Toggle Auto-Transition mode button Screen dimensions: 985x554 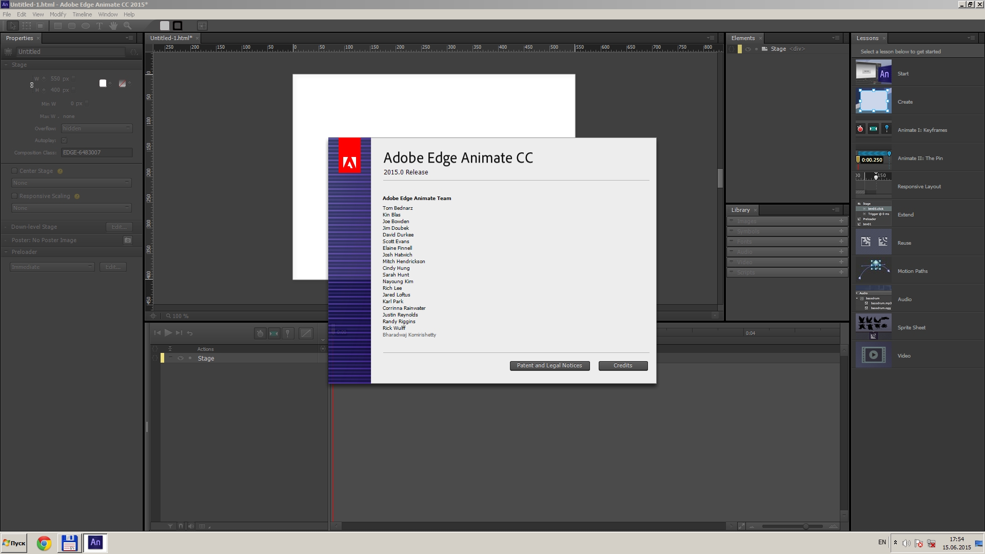click(274, 333)
